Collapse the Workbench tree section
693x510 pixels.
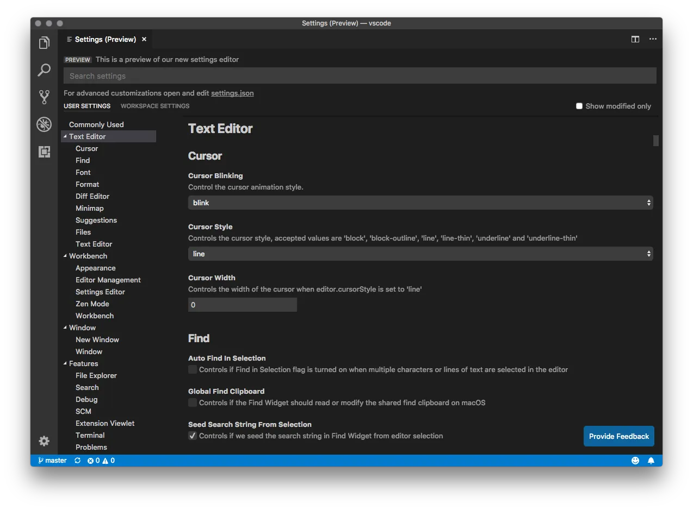tap(65, 256)
